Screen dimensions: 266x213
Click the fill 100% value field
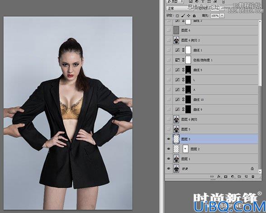[x=215, y=16]
